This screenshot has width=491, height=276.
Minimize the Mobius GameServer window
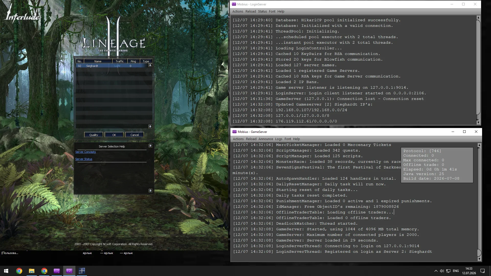point(453,132)
